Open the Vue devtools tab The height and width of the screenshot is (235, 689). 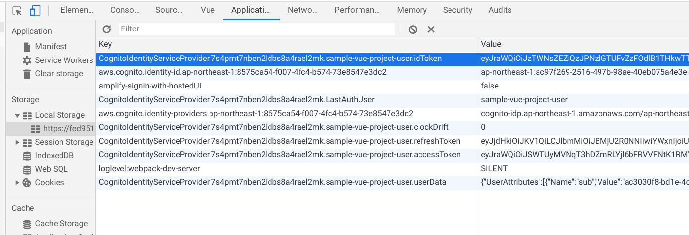pos(208,10)
